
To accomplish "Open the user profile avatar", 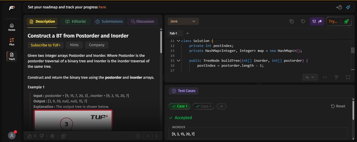I will (x=12, y=135).
